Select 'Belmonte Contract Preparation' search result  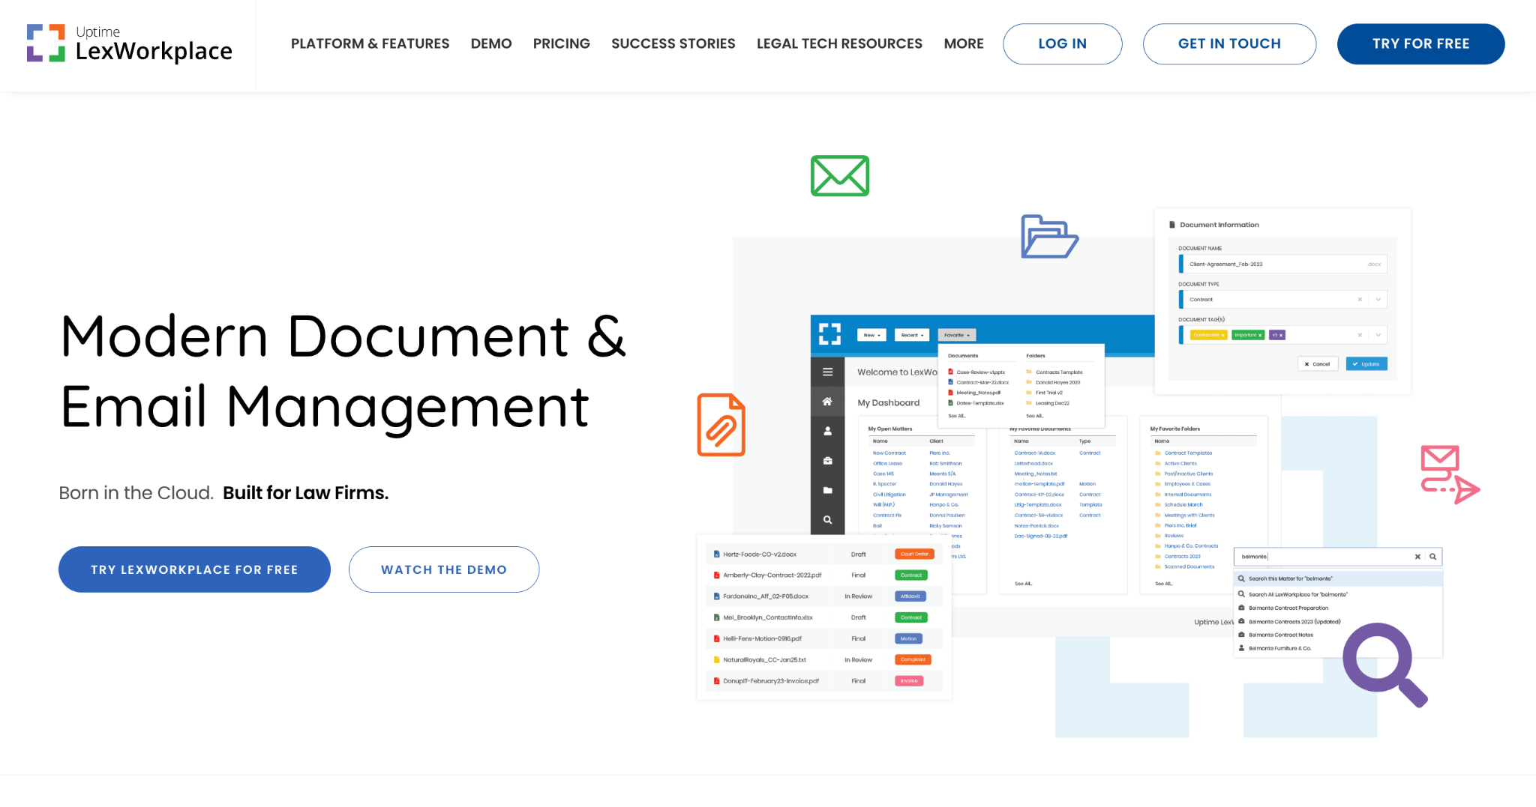[1288, 608]
